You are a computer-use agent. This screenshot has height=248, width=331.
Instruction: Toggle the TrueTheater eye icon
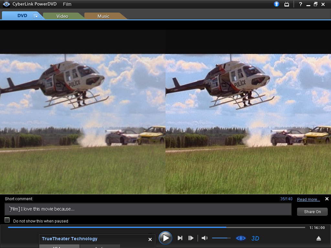pyautogui.click(x=240, y=238)
